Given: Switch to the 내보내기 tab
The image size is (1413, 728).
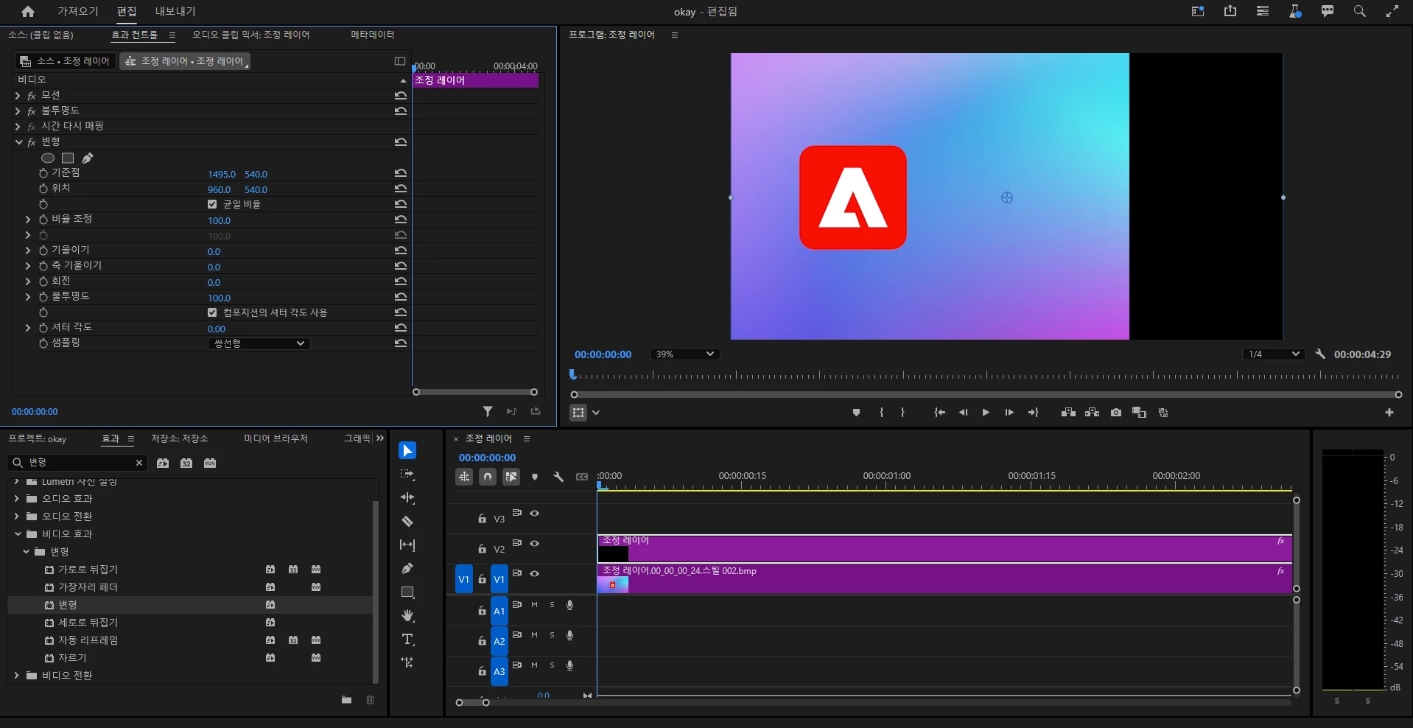Looking at the screenshot, I should click(175, 11).
